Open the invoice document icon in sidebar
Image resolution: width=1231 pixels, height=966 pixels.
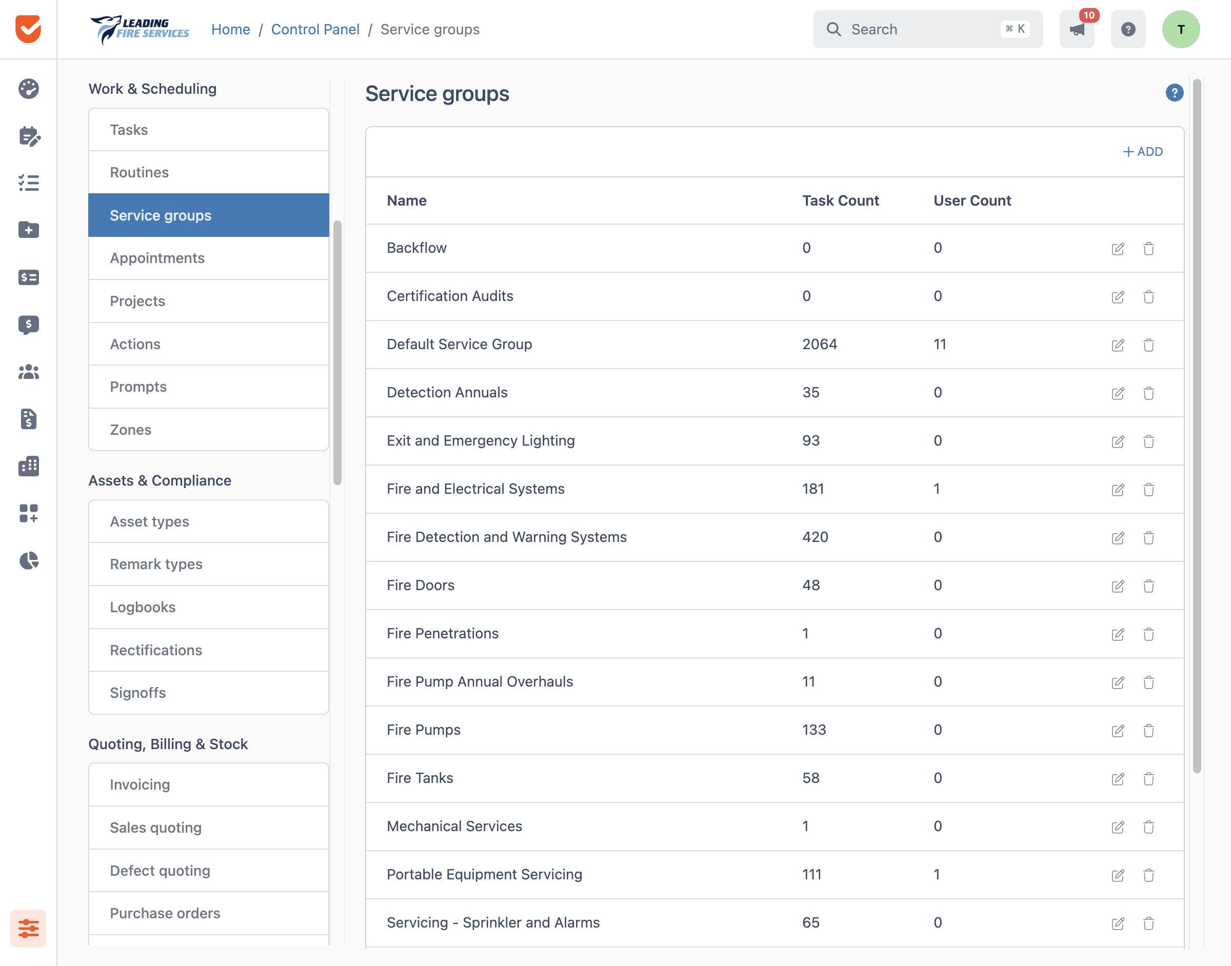pyautogui.click(x=28, y=418)
